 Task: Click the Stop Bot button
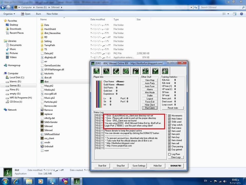120,166
